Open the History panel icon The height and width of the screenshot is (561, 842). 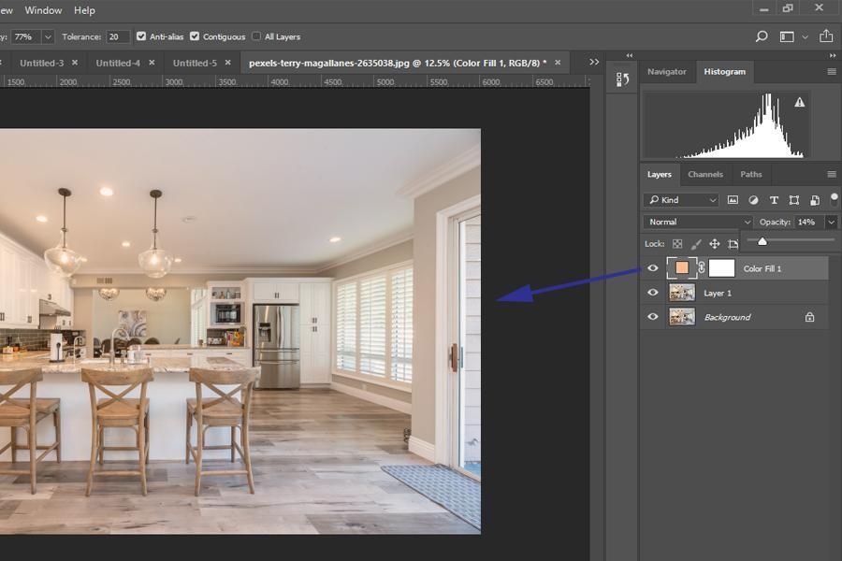point(622,80)
